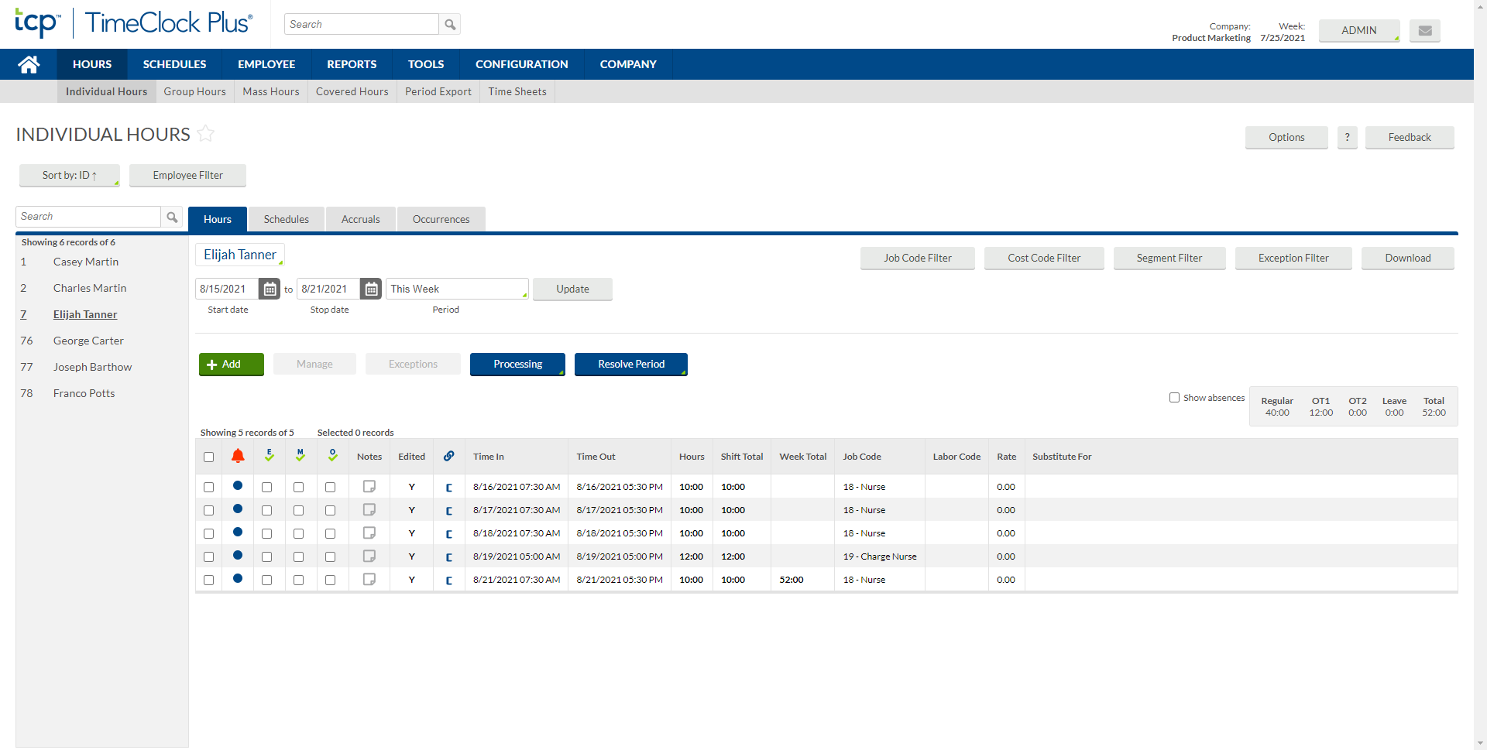Click the Individual Hours favorite star
Screen dimensions: 1487x750
click(x=205, y=133)
